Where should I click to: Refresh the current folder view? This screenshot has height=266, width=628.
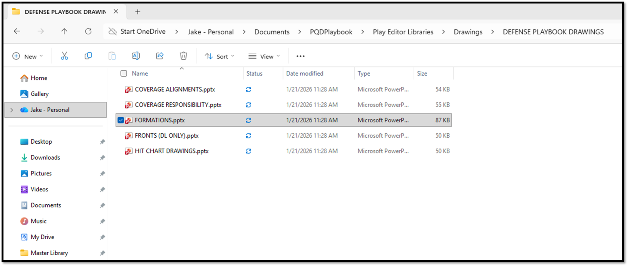pos(88,31)
